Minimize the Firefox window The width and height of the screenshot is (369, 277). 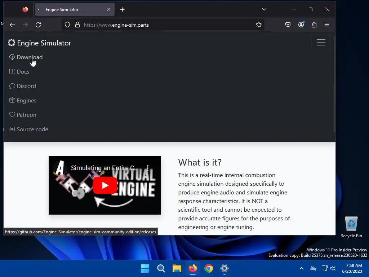(x=294, y=9)
